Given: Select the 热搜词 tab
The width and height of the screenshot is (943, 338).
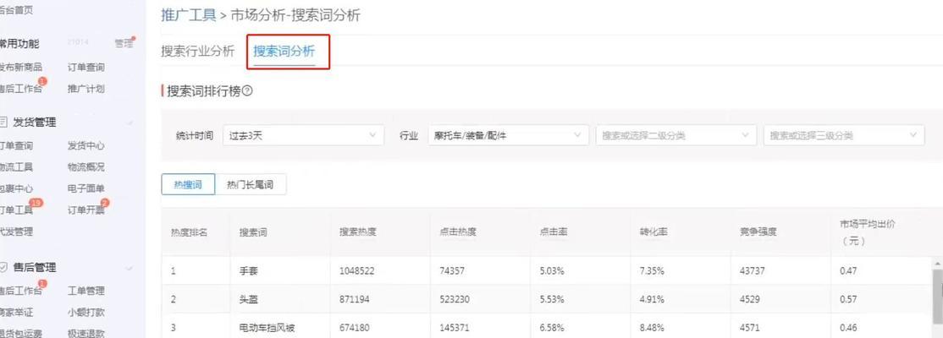Looking at the screenshot, I should pos(188,185).
